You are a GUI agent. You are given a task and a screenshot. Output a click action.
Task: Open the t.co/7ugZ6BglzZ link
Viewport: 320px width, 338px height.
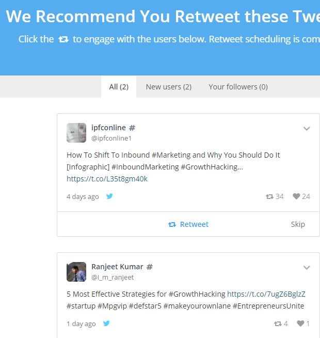[x=266, y=294]
